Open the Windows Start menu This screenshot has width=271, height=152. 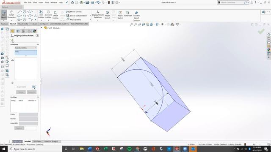click(x=4, y=149)
